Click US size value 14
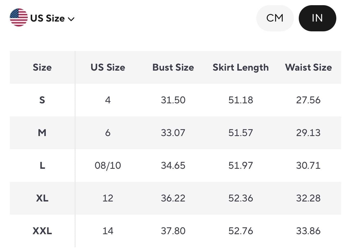Viewport: 351px width, 250px height. coord(108,231)
